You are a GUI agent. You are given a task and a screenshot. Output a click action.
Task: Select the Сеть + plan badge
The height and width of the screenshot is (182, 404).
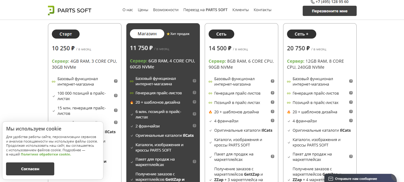(301, 34)
